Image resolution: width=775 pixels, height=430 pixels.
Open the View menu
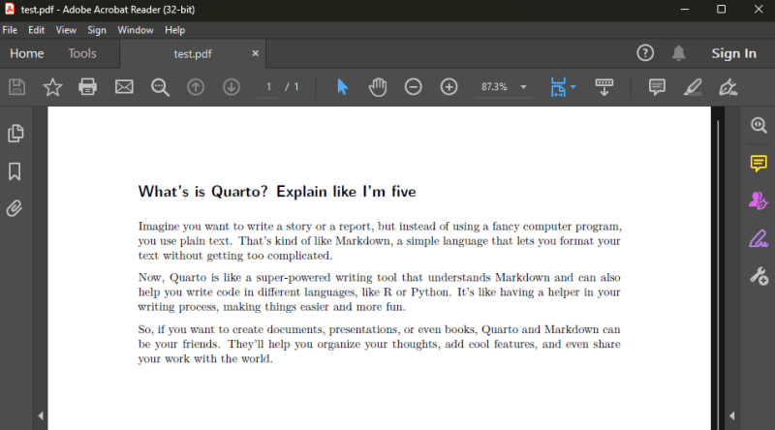(66, 30)
